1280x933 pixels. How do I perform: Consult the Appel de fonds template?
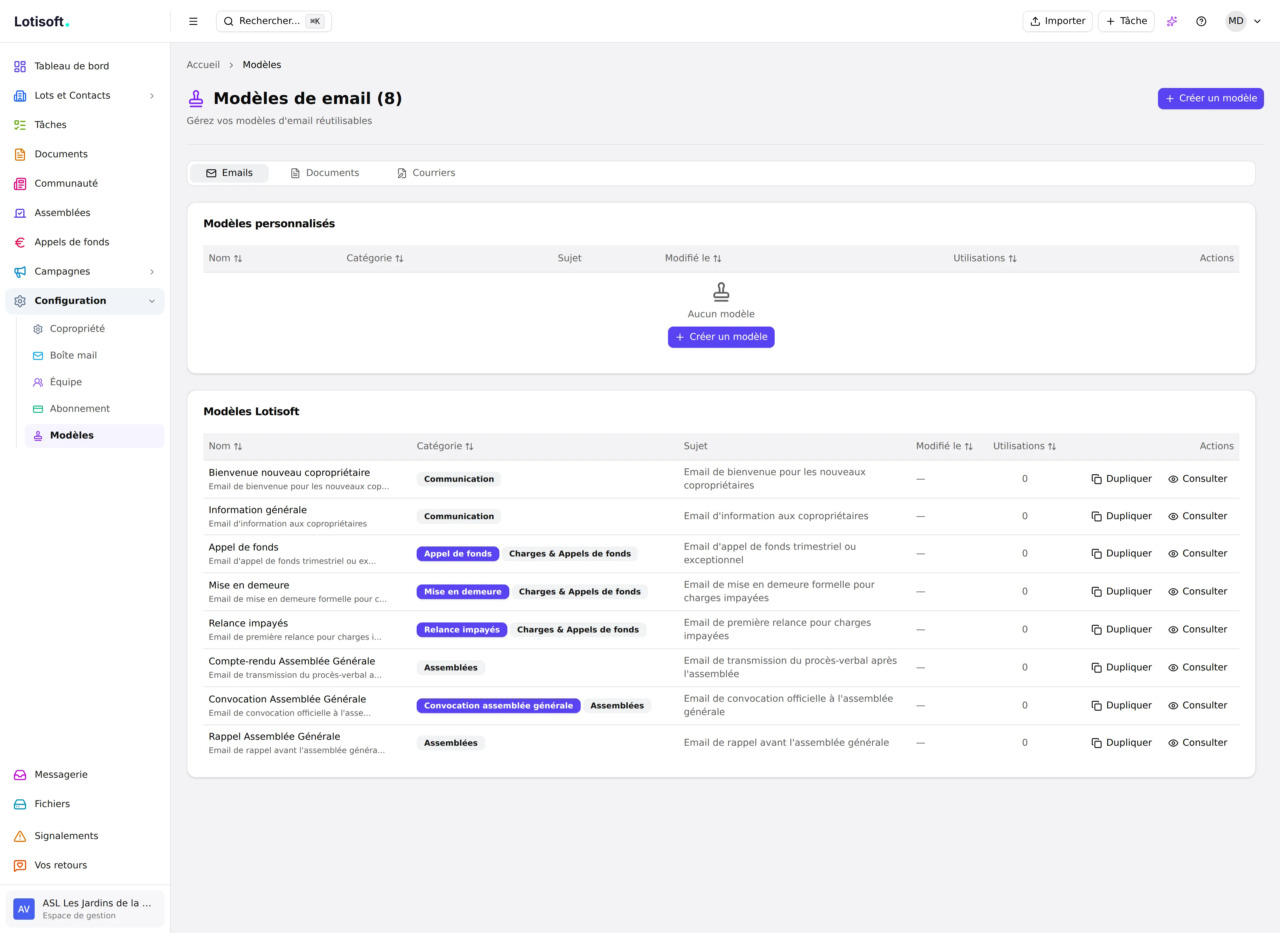[1198, 553]
